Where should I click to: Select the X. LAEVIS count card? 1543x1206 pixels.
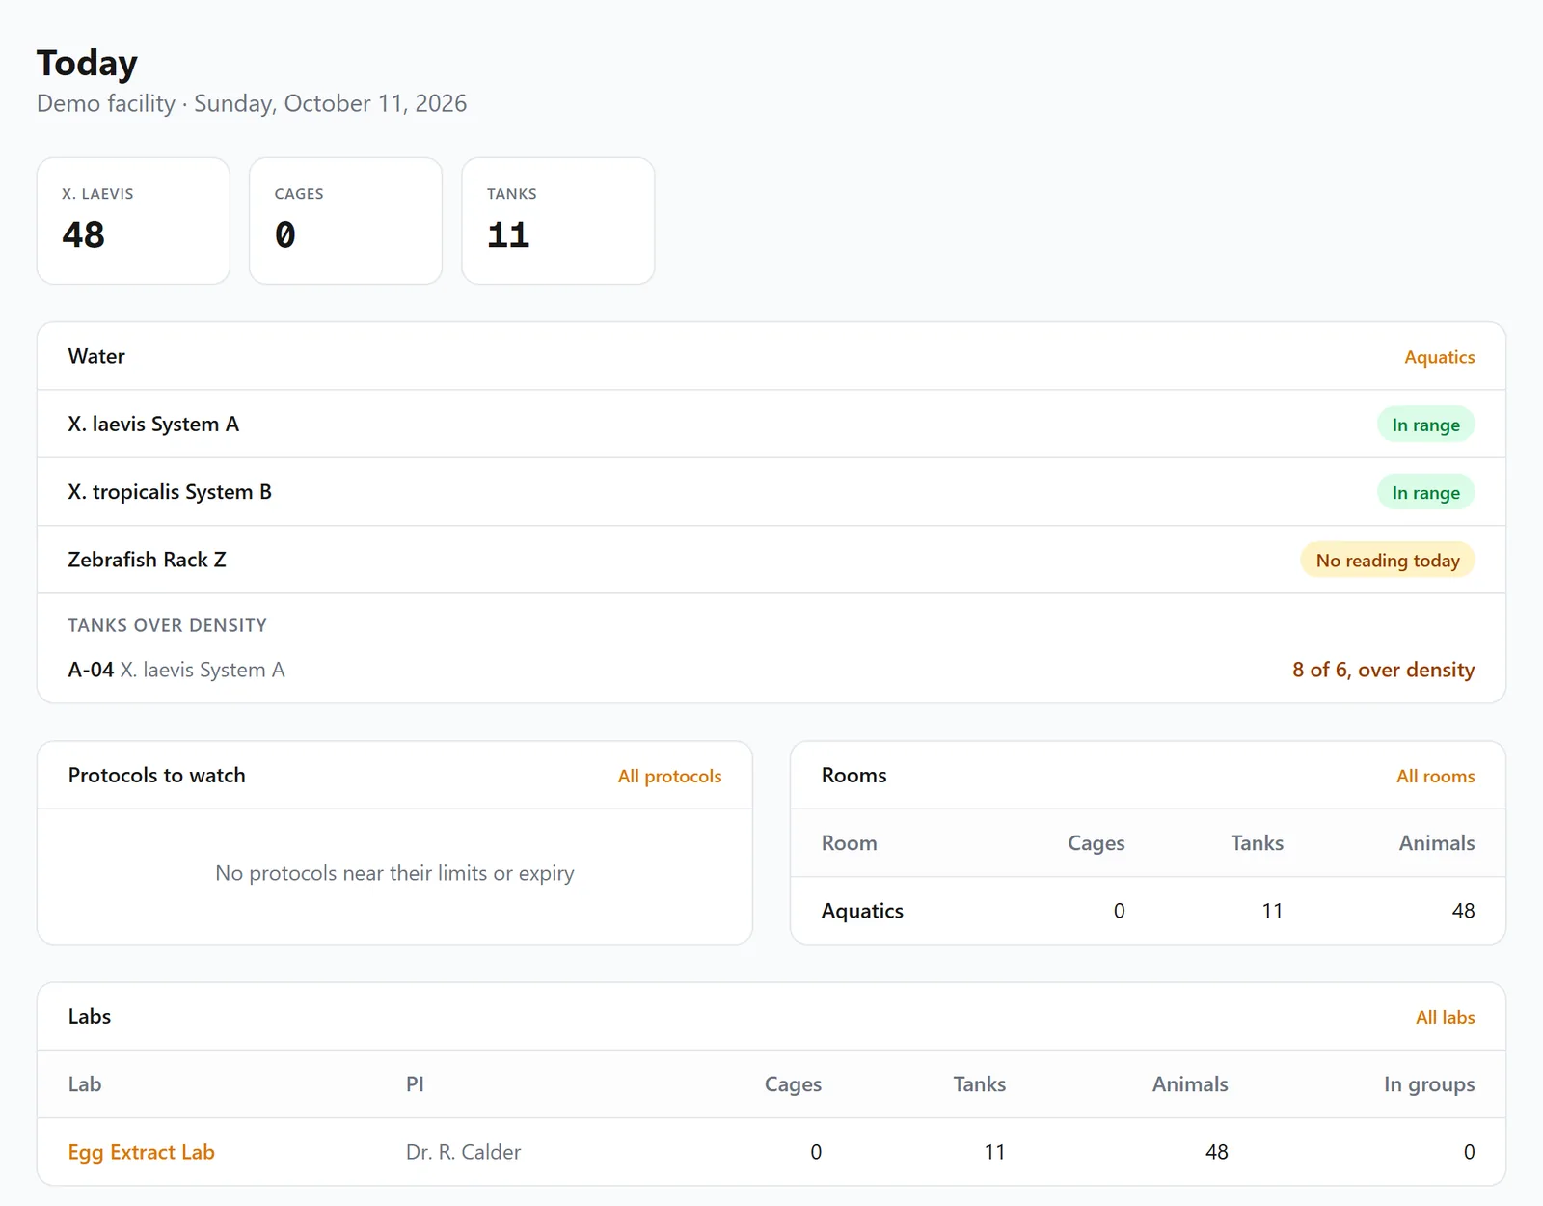pos(133,221)
